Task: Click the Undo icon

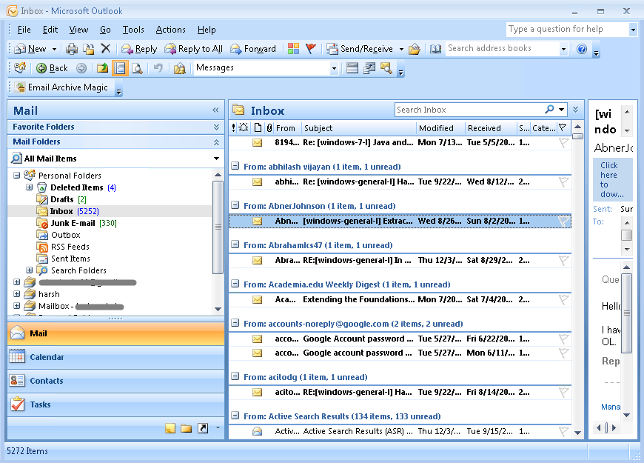Action: coord(158,68)
